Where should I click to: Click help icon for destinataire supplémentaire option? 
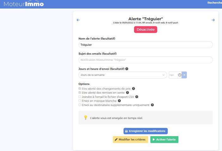(152, 105)
